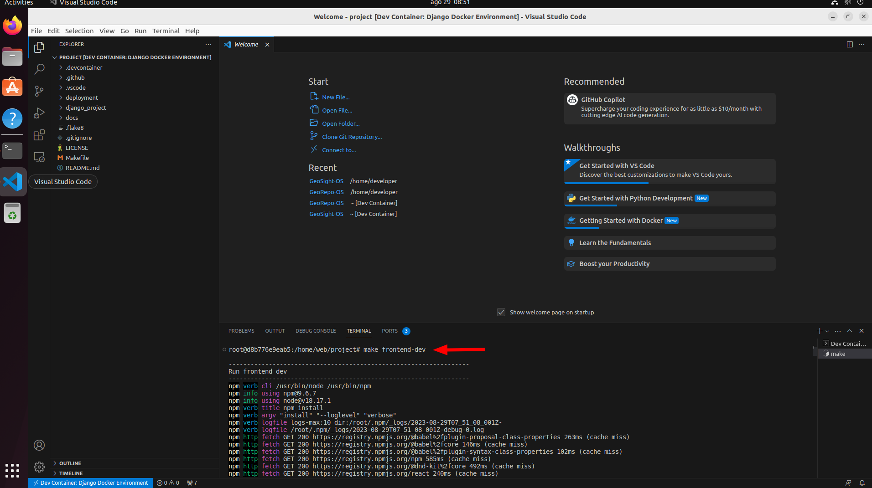Split the editor to the right
The height and width of the screenshot is (488, 872).
pos(850,45)
